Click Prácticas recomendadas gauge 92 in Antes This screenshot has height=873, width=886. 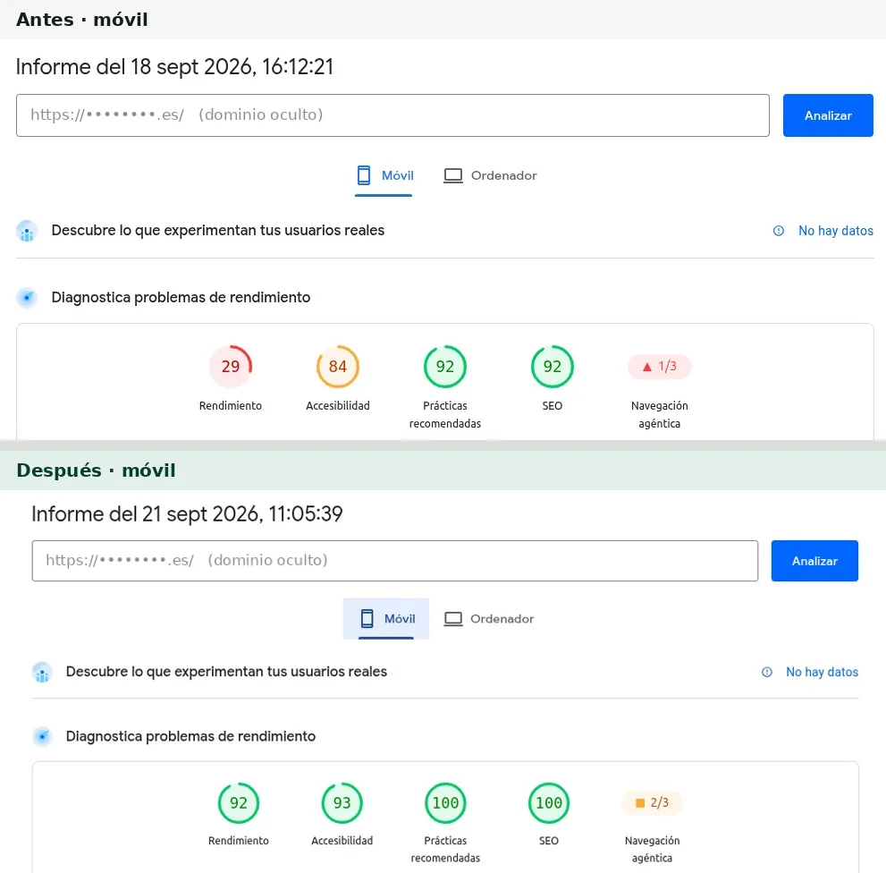pyautogui.click(x=444, y=367)
